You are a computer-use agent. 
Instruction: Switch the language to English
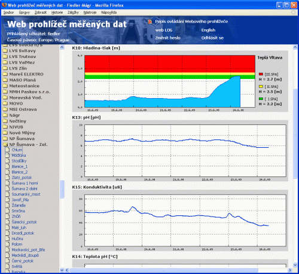208,30
